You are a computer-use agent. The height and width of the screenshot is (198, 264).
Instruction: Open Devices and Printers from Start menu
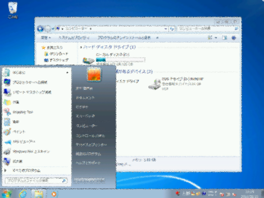(91, 144)
